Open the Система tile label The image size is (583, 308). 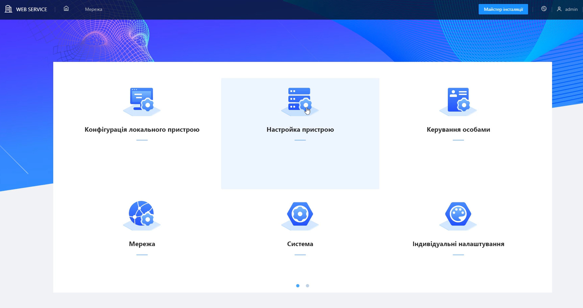tap(300, 244)
